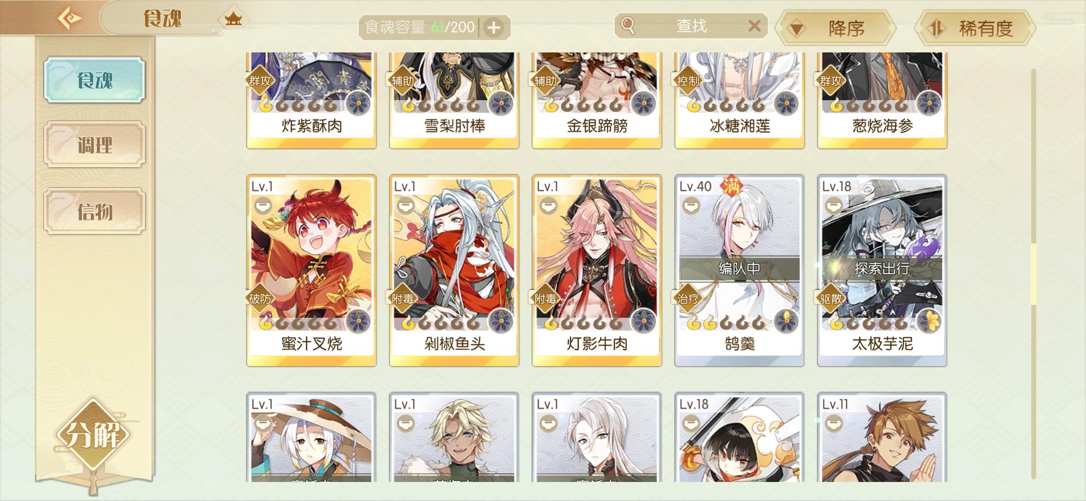The width and height of the screenshot is (1086, 501).
Task: Switch to the 调理 tab
Action: (95, 145)
